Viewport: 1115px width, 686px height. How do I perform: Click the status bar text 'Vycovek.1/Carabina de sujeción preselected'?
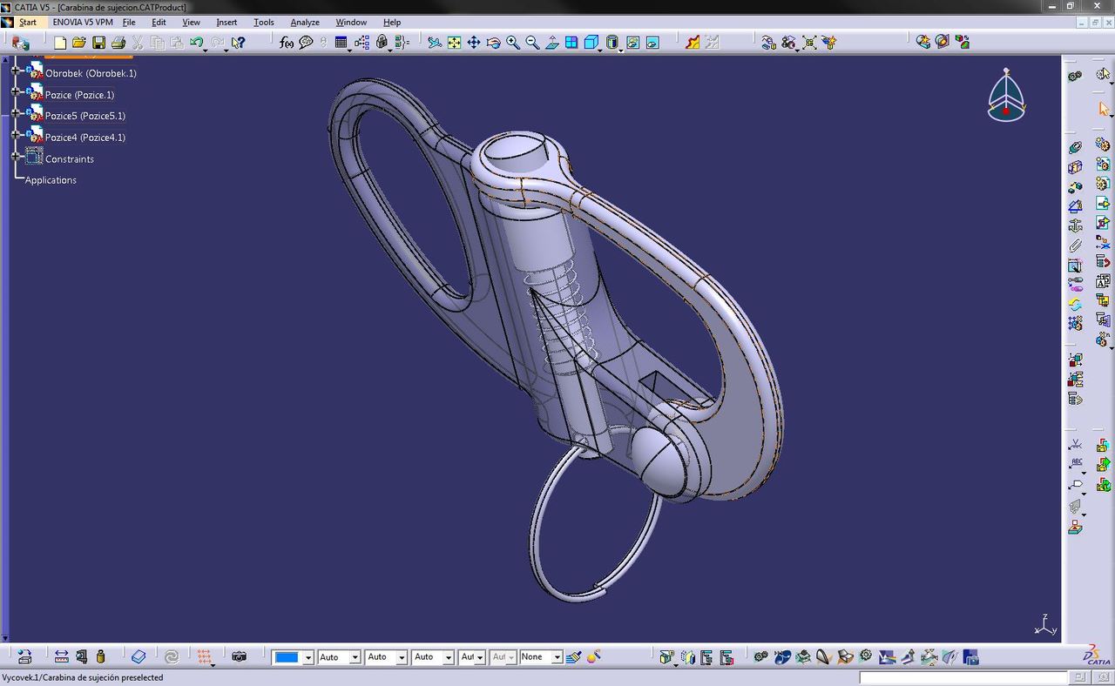[83, 677]
